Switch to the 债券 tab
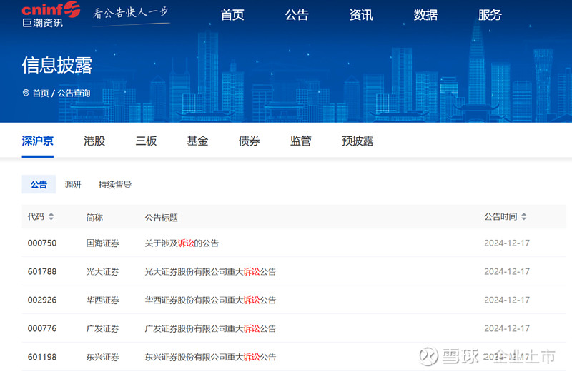 point(249,141)
